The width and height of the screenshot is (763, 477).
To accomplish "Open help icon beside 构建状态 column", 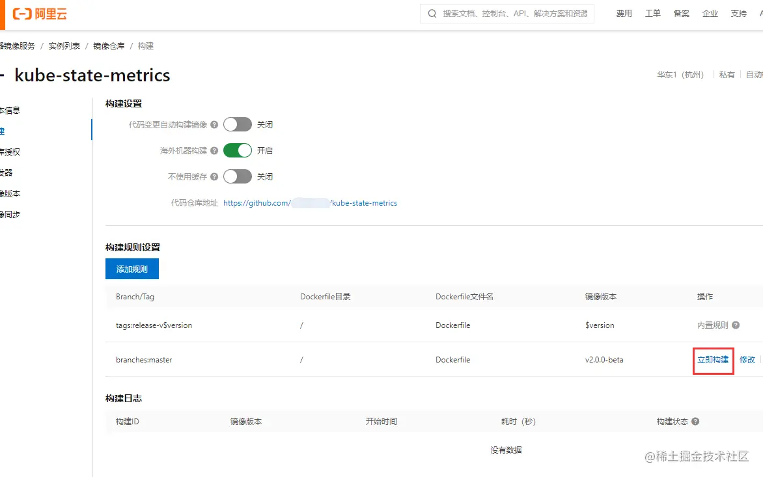I will point(695,421).
